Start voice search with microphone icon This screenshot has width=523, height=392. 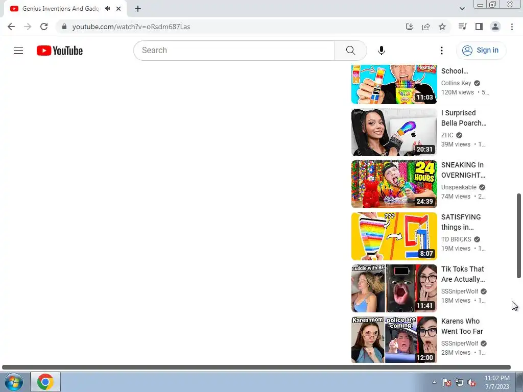point(381,51)
